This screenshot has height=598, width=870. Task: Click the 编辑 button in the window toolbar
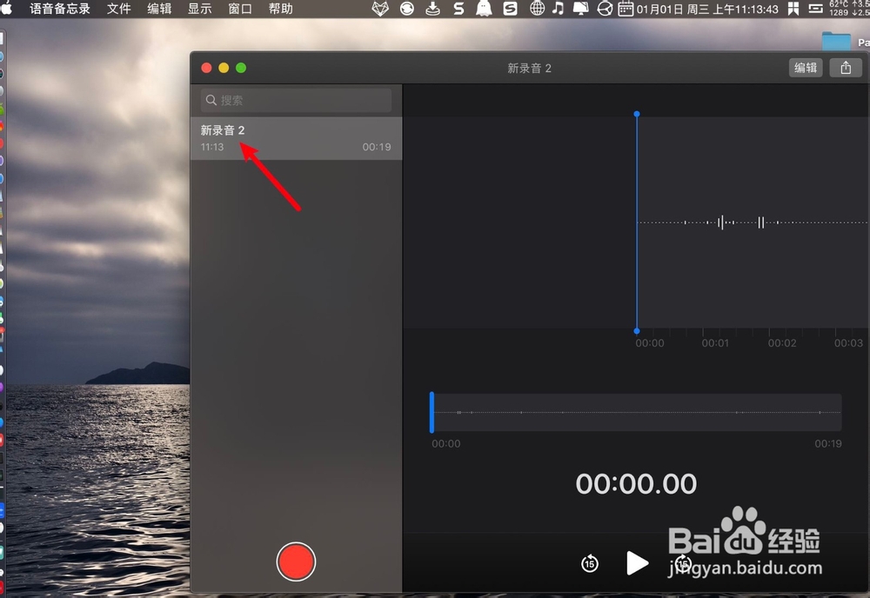tap(805, 67)
